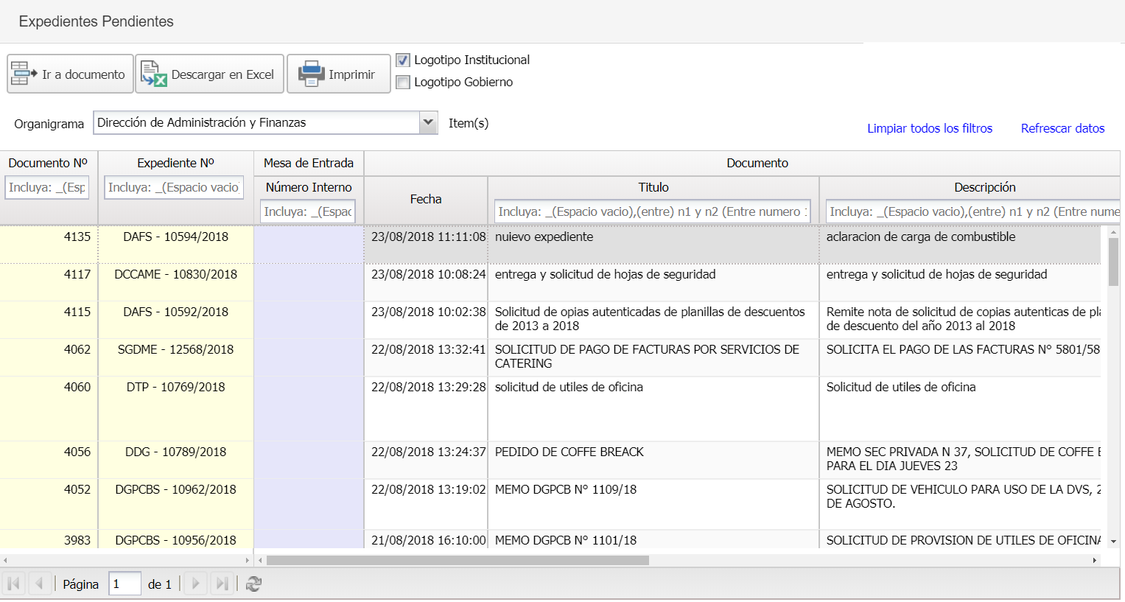Click description 'aclaracion de carga de combustible'
The width and height of the screenshot is (1125, 602).
click(921, 237)
